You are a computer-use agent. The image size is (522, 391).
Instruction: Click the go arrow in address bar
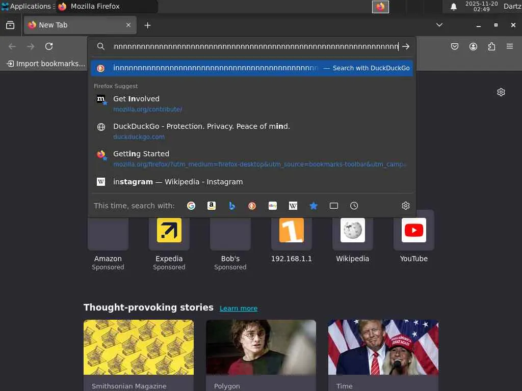coord(405,46)
